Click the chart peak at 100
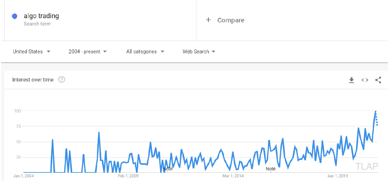 point(375,111)
